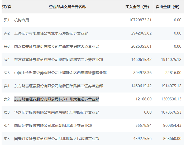Select the 0.00 sell amount in row 买2
Viewport: 186px width, 146px height.
pos(178,33)
